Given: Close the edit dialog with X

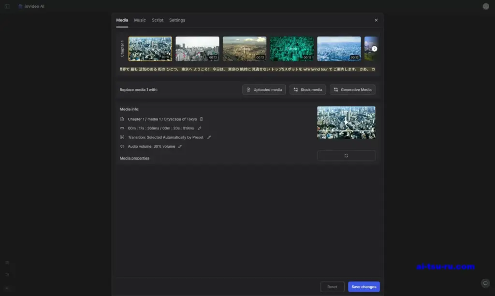Looking at the screenshot, I should click(376, 20).
